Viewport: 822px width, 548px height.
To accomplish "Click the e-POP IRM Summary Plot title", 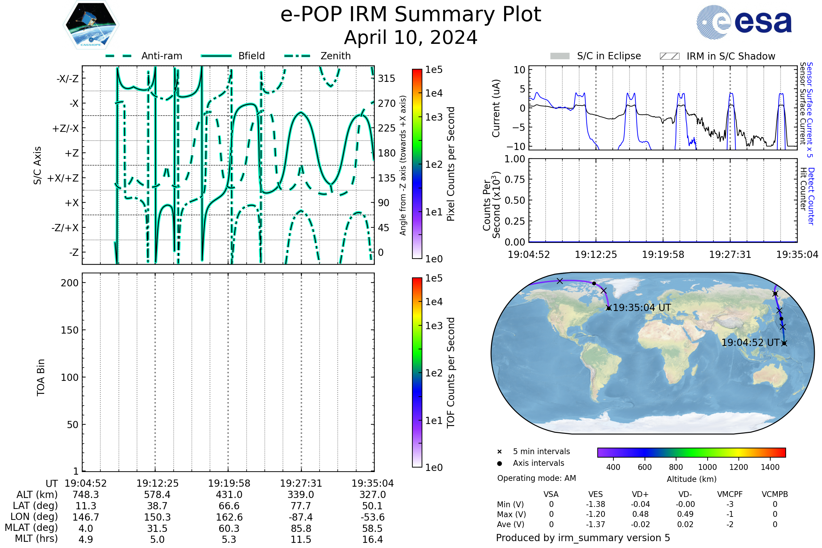I will (411, 15).
